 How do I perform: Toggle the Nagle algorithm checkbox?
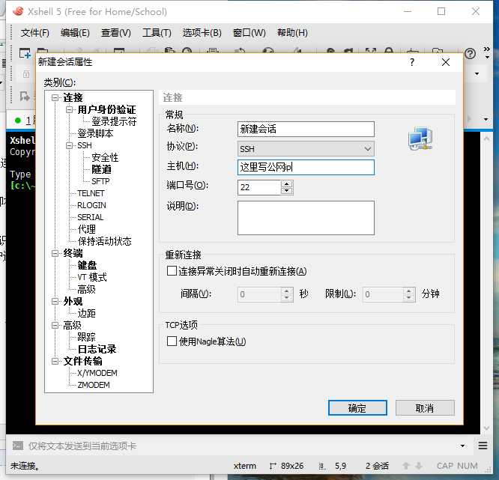tap(172, 341)
